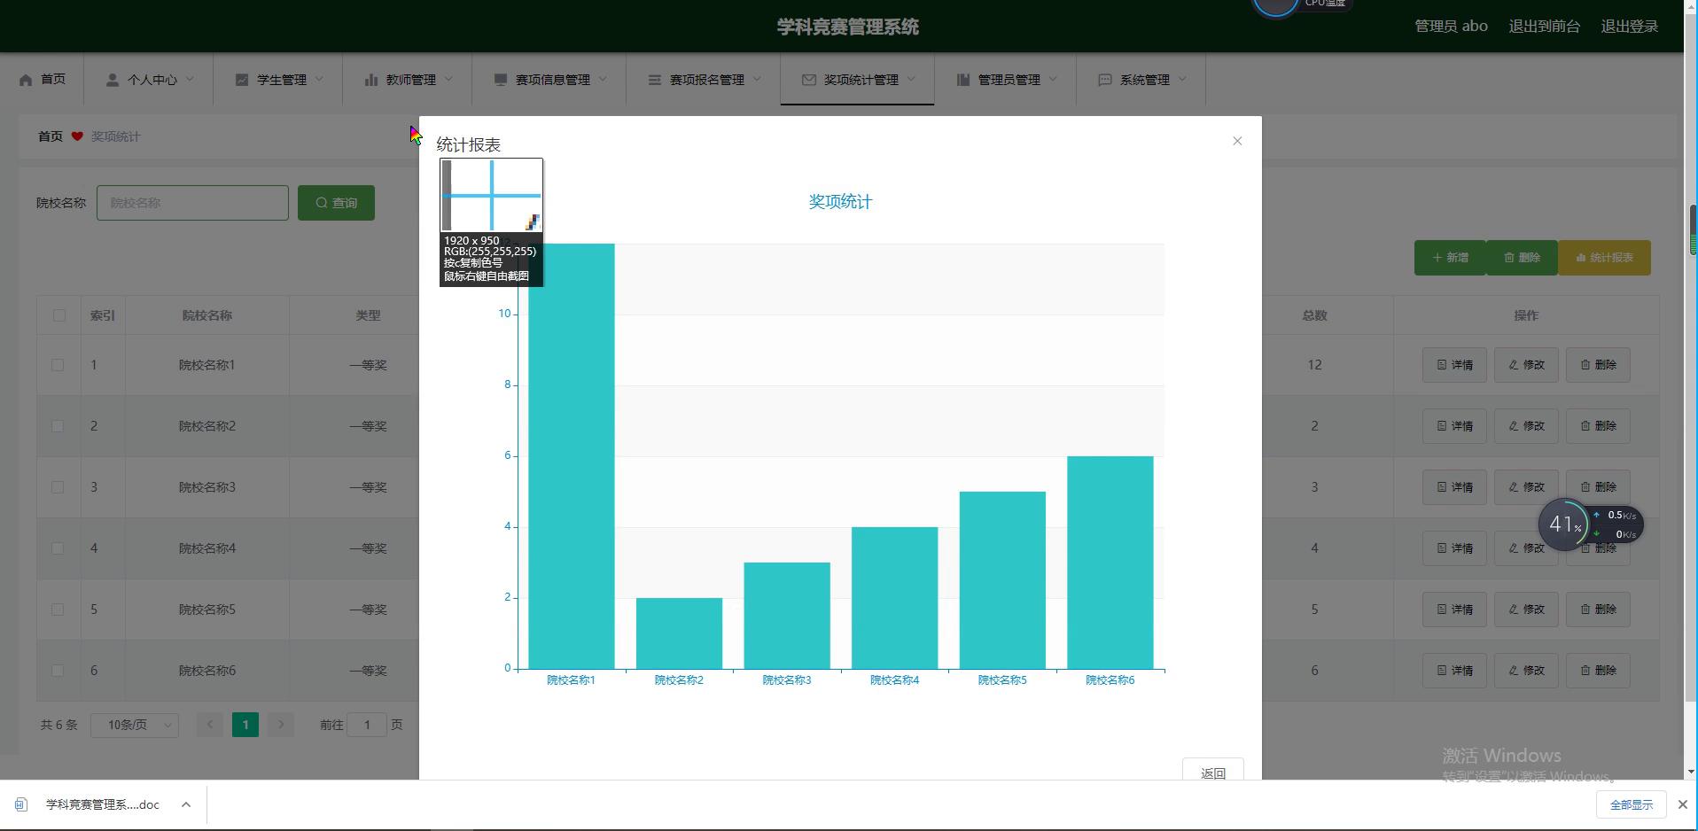Image resolution: width=1698 pixels, height=831 pixels.
Task: Expand the 学生管理 menu chevron
Action: pos(319,80)
